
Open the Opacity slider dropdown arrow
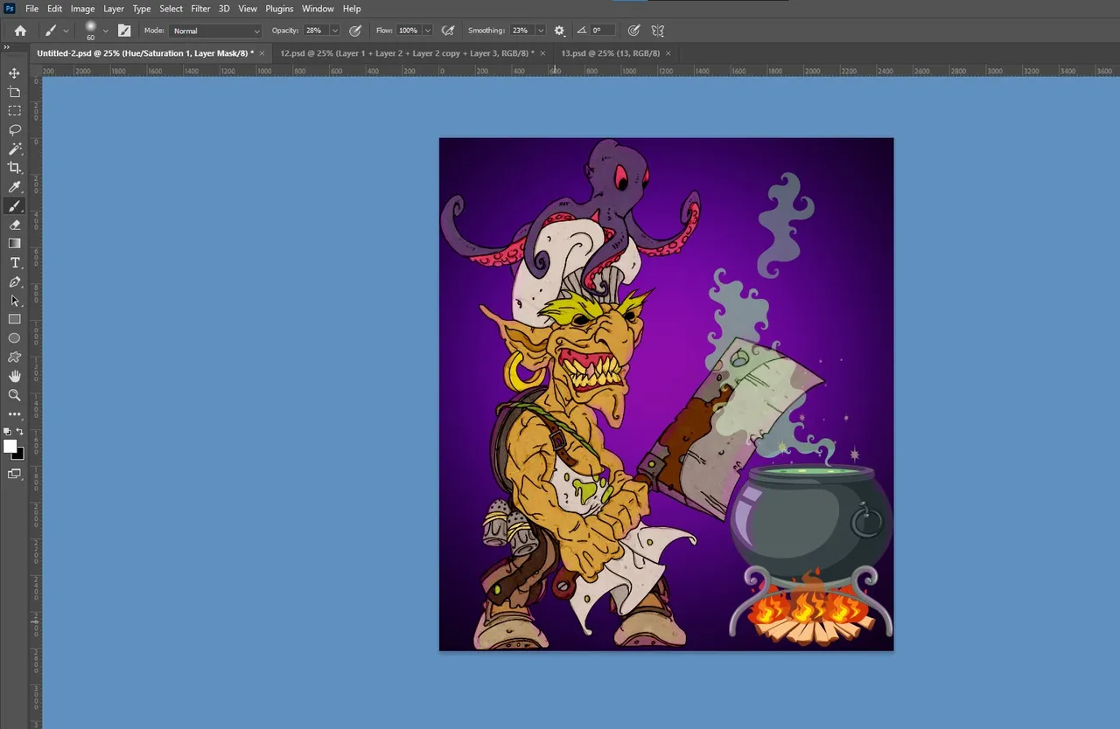334,31
